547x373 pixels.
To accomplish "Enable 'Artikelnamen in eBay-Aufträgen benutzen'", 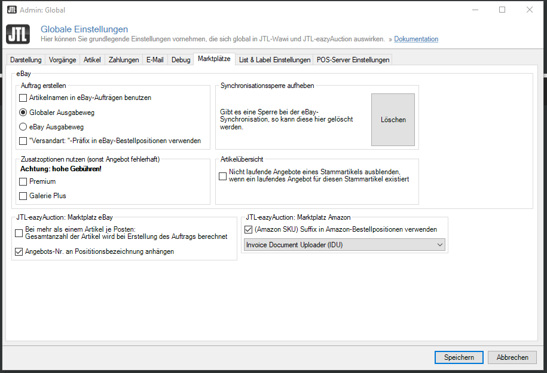I will tap(23, 98).
